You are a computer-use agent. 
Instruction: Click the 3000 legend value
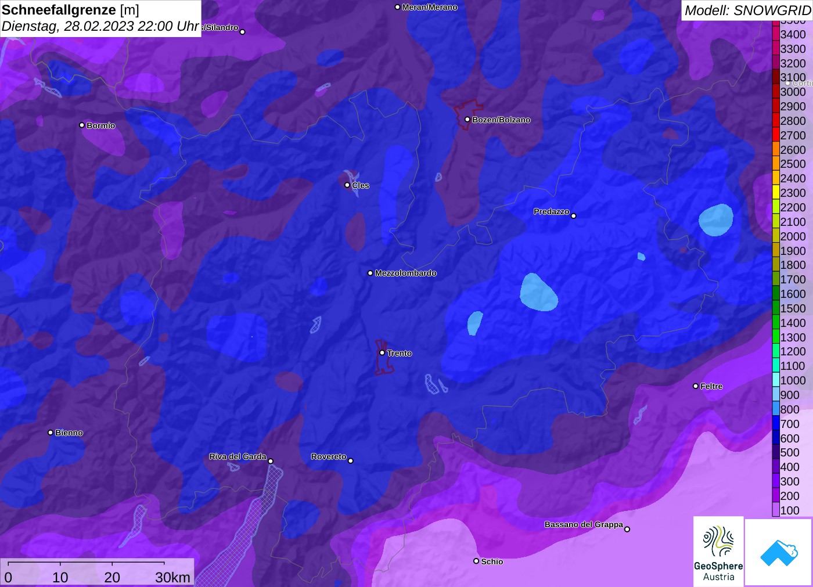point(793,92)
